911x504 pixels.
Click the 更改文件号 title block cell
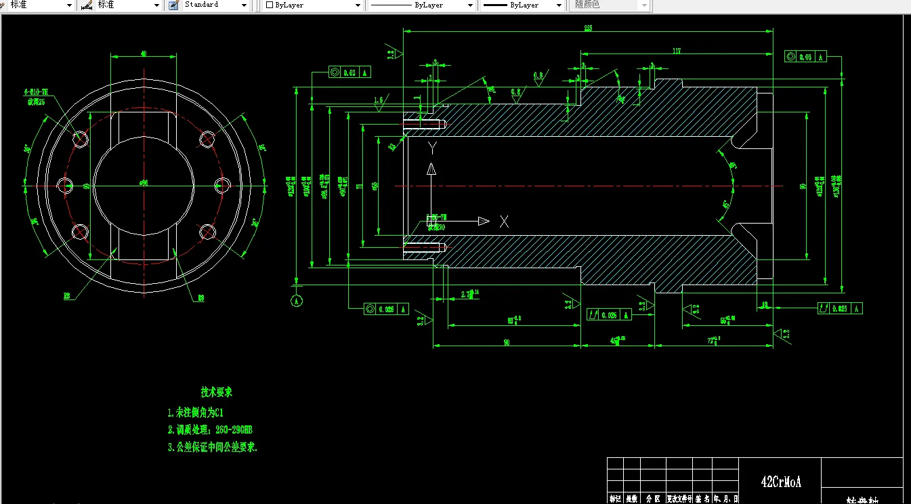(679, 499)
